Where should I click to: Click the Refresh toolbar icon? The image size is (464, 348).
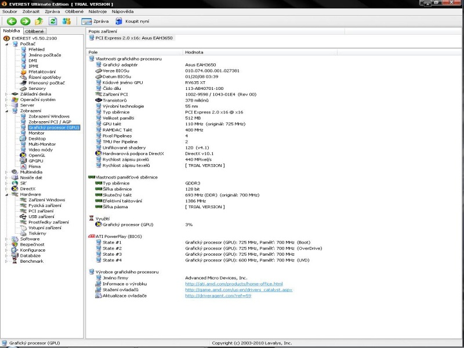pyautogui.click(x=53, y=21)
